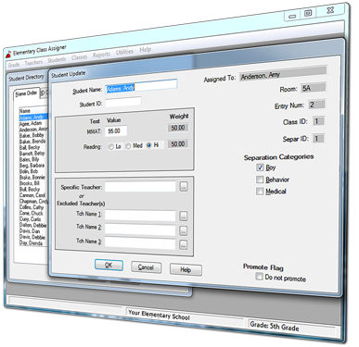
Task: Enable the Behavior separation checkbox
Action: [260, 180]
